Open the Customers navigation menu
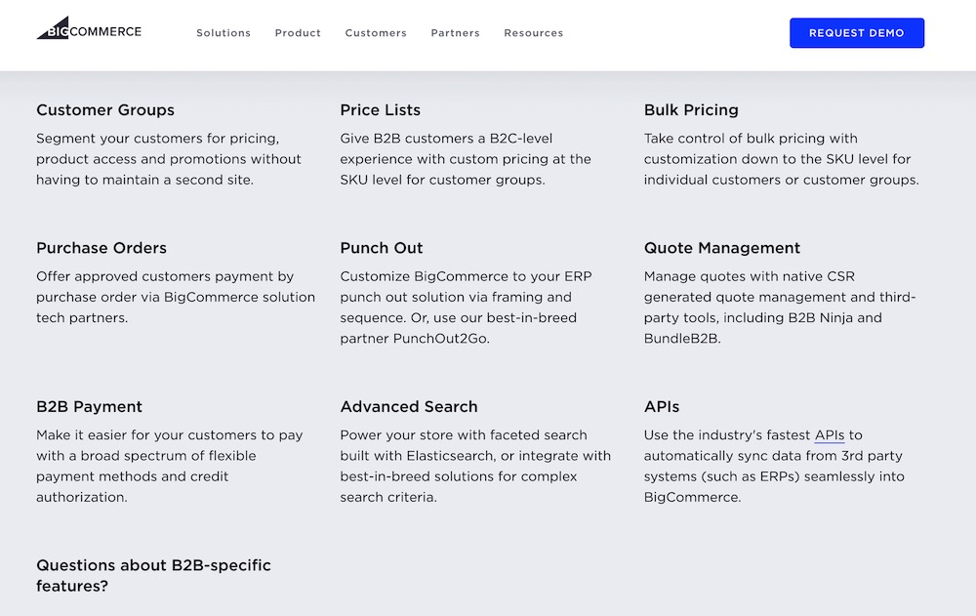This screenshot has height=616, width=976. 376,33
